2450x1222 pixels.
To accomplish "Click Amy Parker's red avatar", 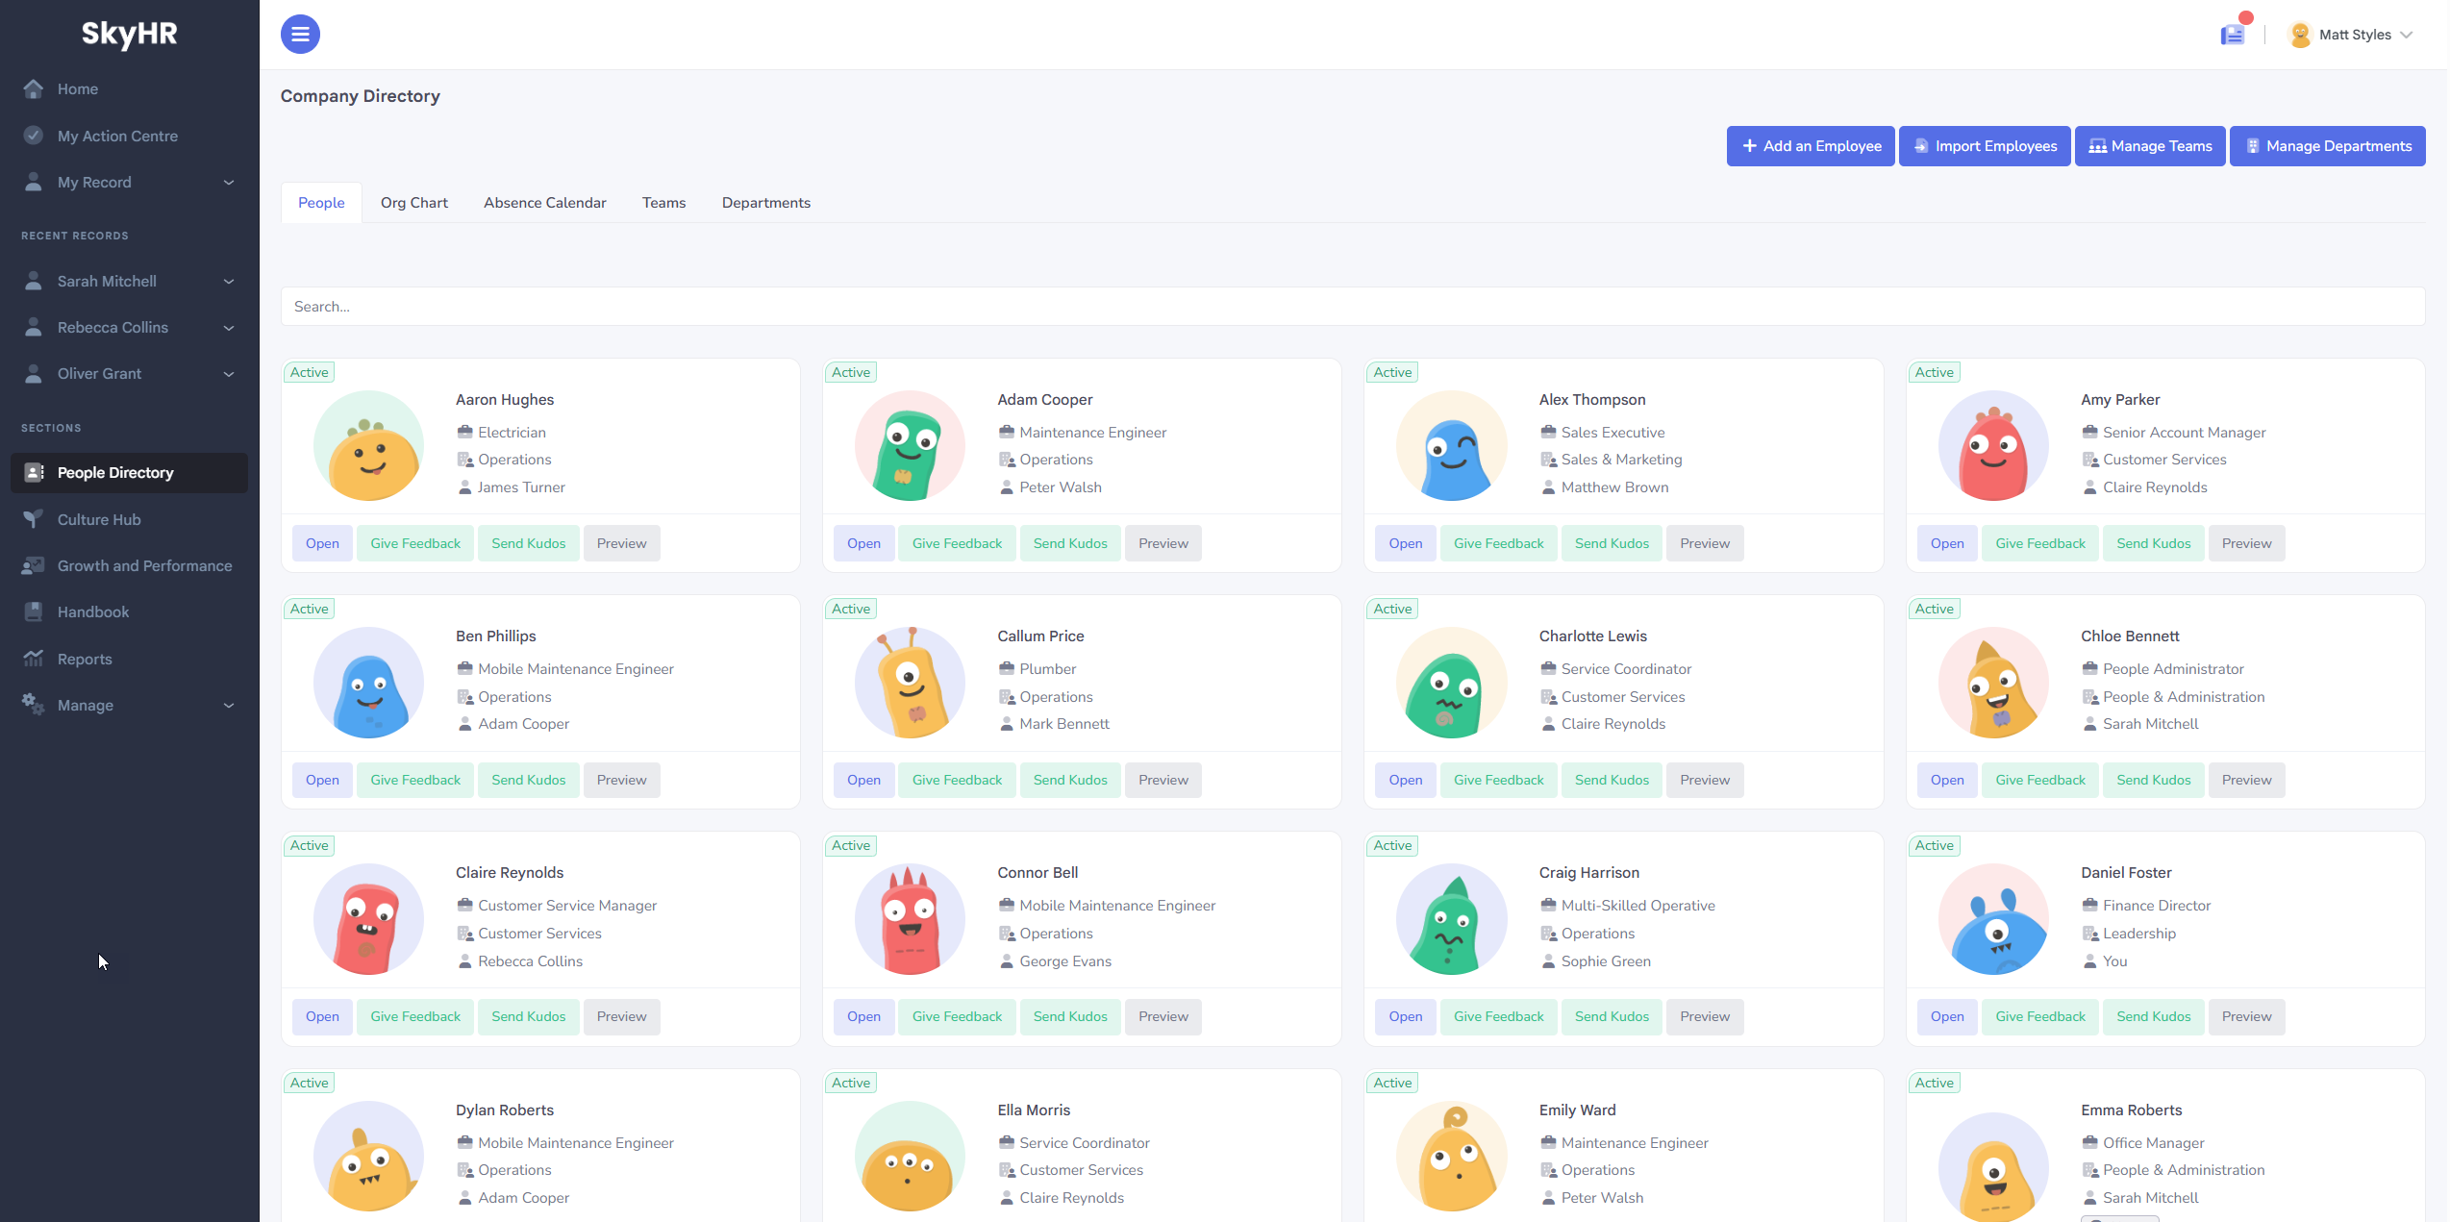I will 1994,446.
